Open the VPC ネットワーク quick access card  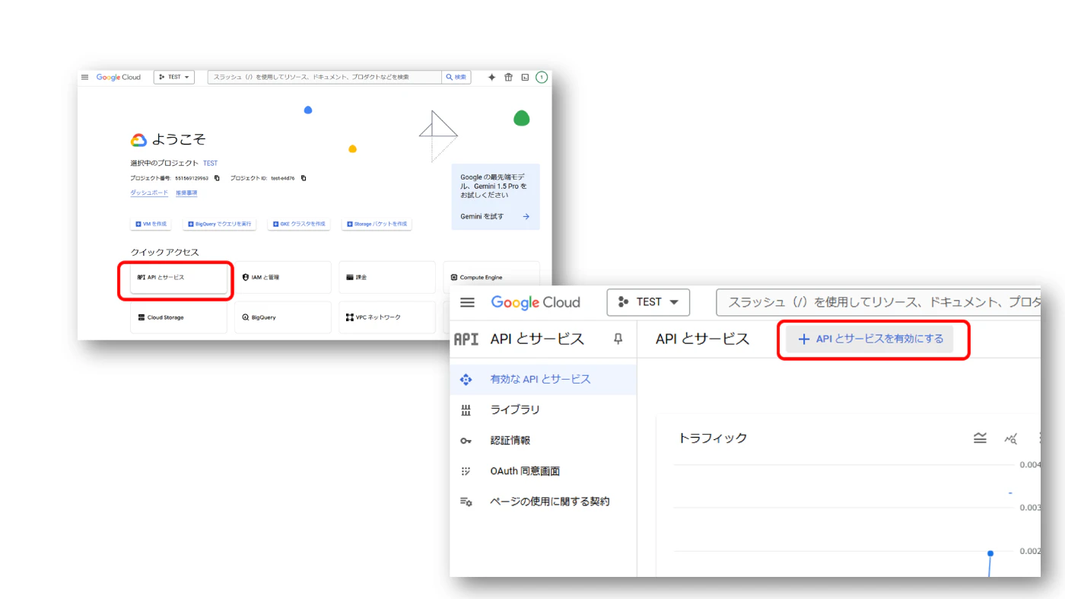(x=387, y=317)
